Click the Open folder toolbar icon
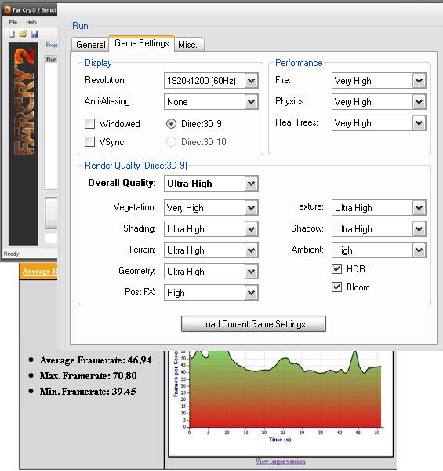 tap(23, 34)
